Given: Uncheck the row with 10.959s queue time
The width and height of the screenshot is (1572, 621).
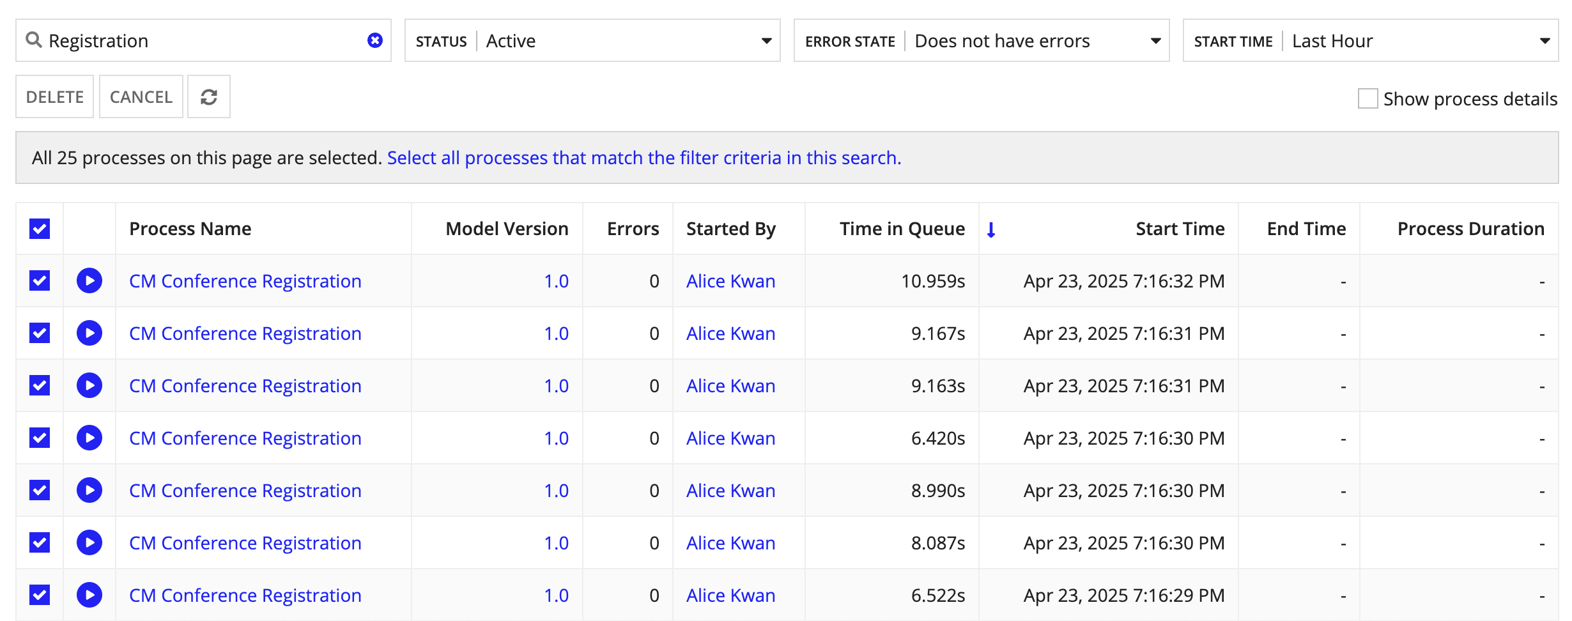Looking at the screenshot, I should pos(40,280).
